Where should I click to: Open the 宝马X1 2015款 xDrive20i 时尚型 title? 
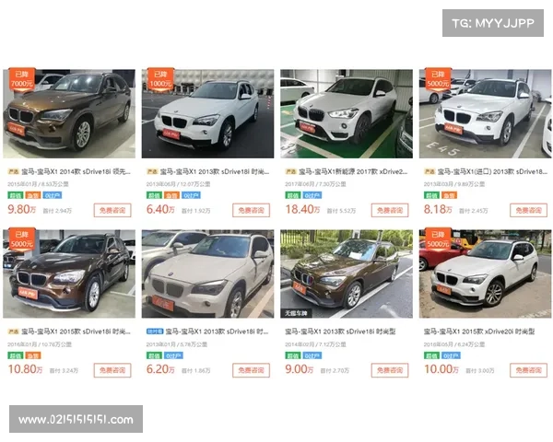point(479,331)
